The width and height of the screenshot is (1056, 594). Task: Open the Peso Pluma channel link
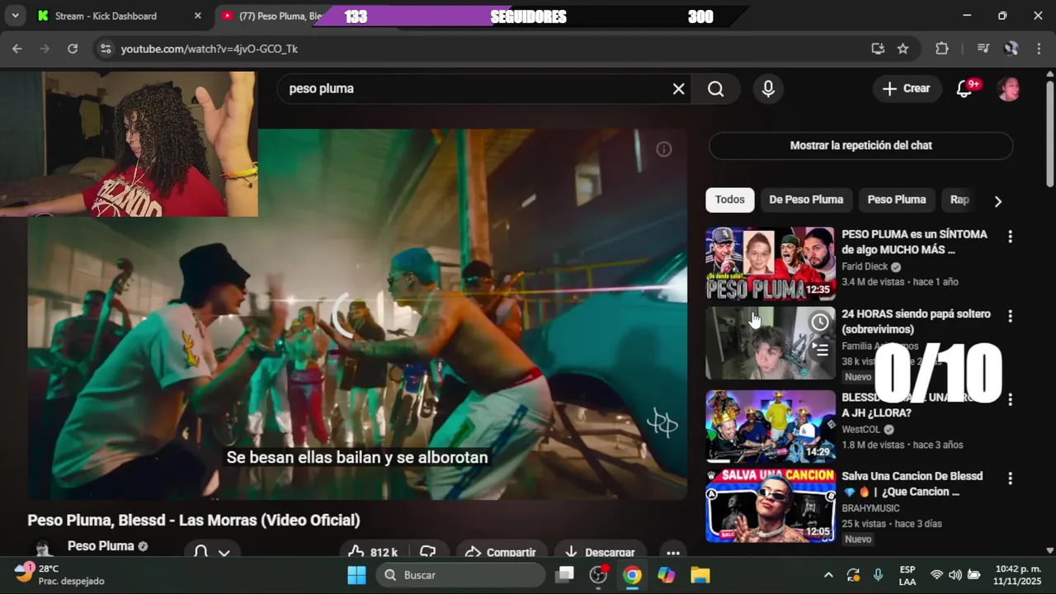coord(101,546)
